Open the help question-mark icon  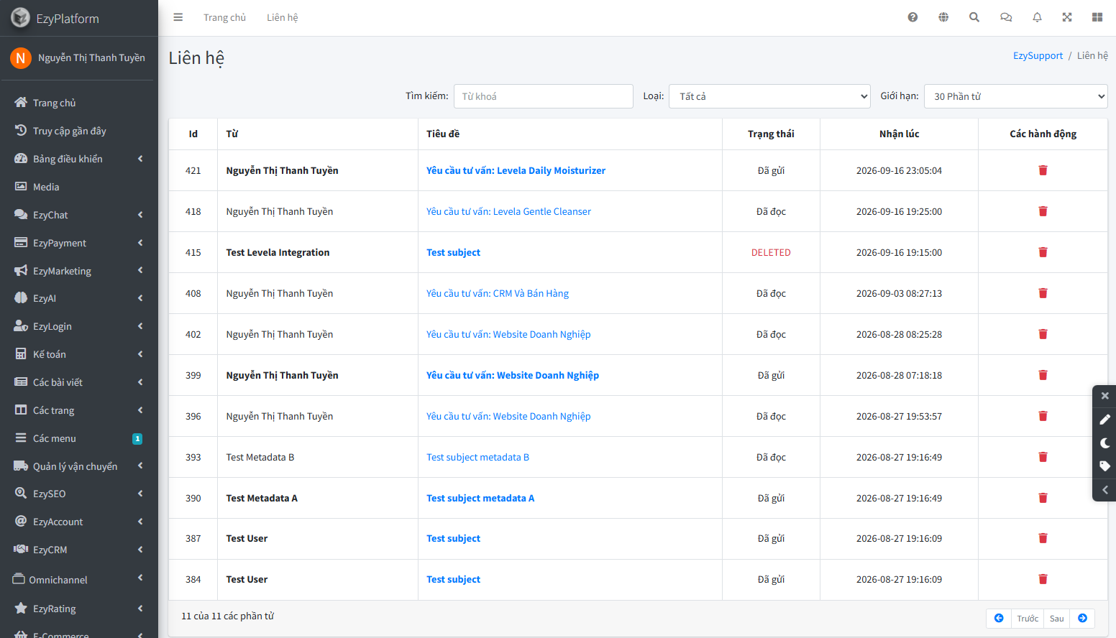point(913,17)
